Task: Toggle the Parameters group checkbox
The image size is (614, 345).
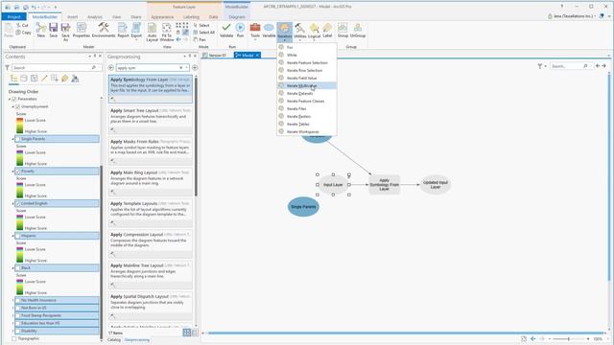Action: coord(14,99)
